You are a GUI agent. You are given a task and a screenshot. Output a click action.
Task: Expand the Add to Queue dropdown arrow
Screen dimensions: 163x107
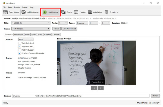[40, 12]
